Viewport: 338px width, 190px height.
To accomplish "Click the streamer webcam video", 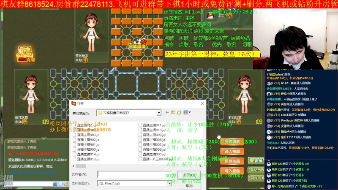I will [295, 39].
